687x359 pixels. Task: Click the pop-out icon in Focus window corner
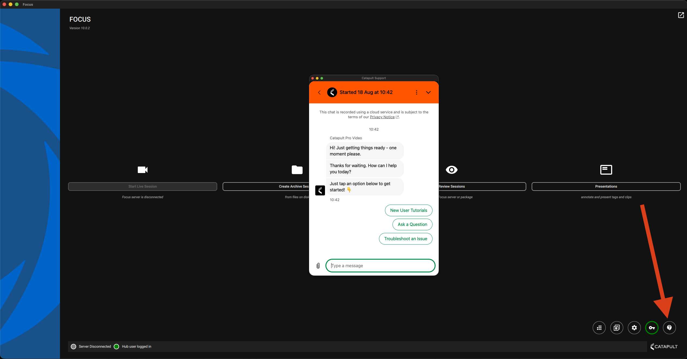[x=681, y=15]
